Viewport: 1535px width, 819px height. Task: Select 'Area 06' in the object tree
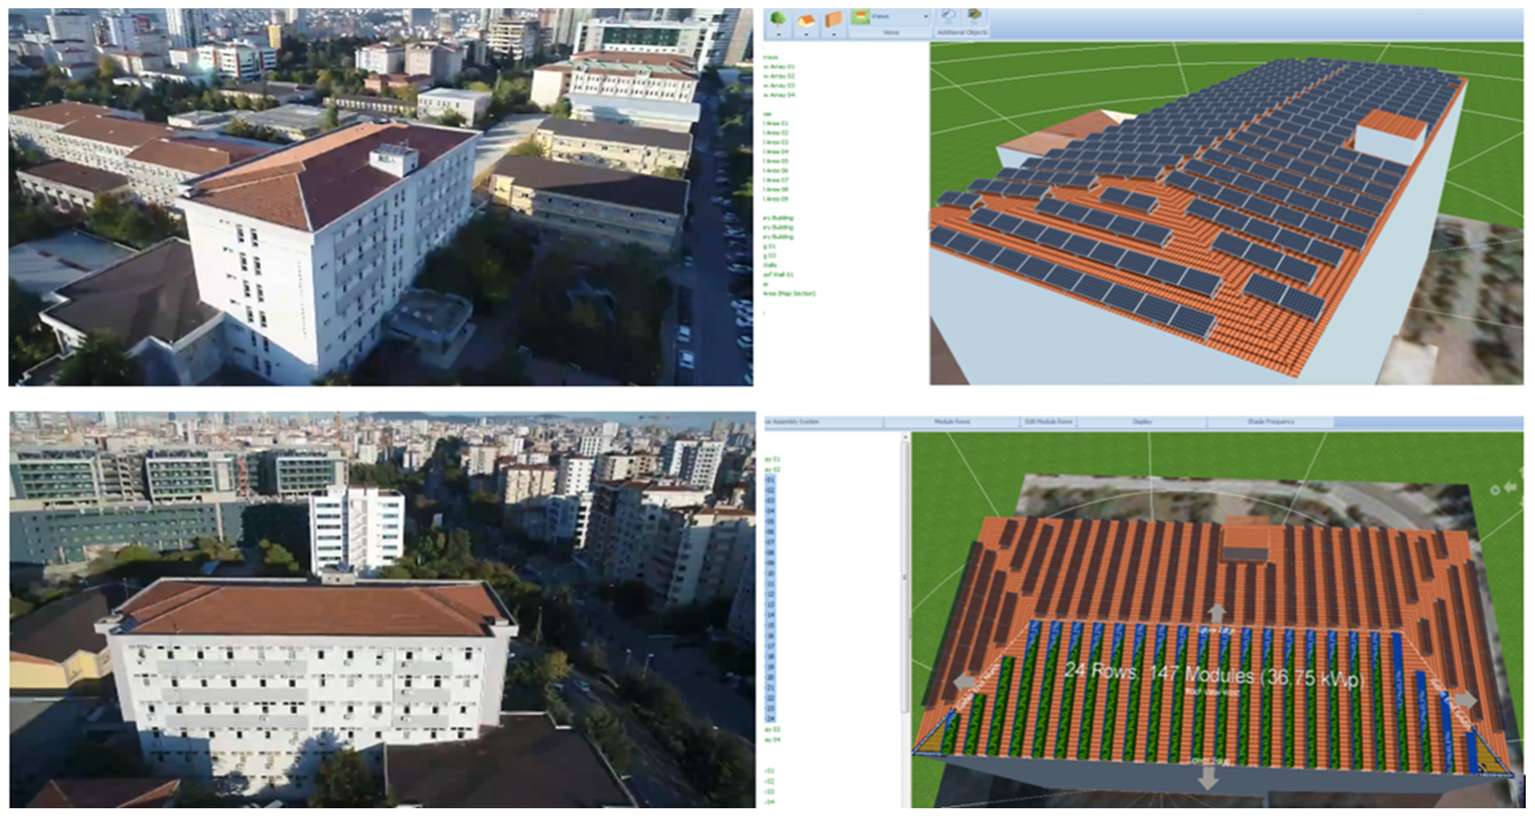click(x=776, y=170)
